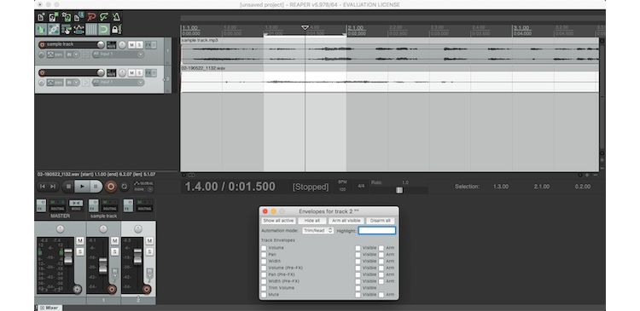This screenshot has width=640, height=311.
Task: Toggle auto-crossfade toolbar icon
Action: (41, 29)
